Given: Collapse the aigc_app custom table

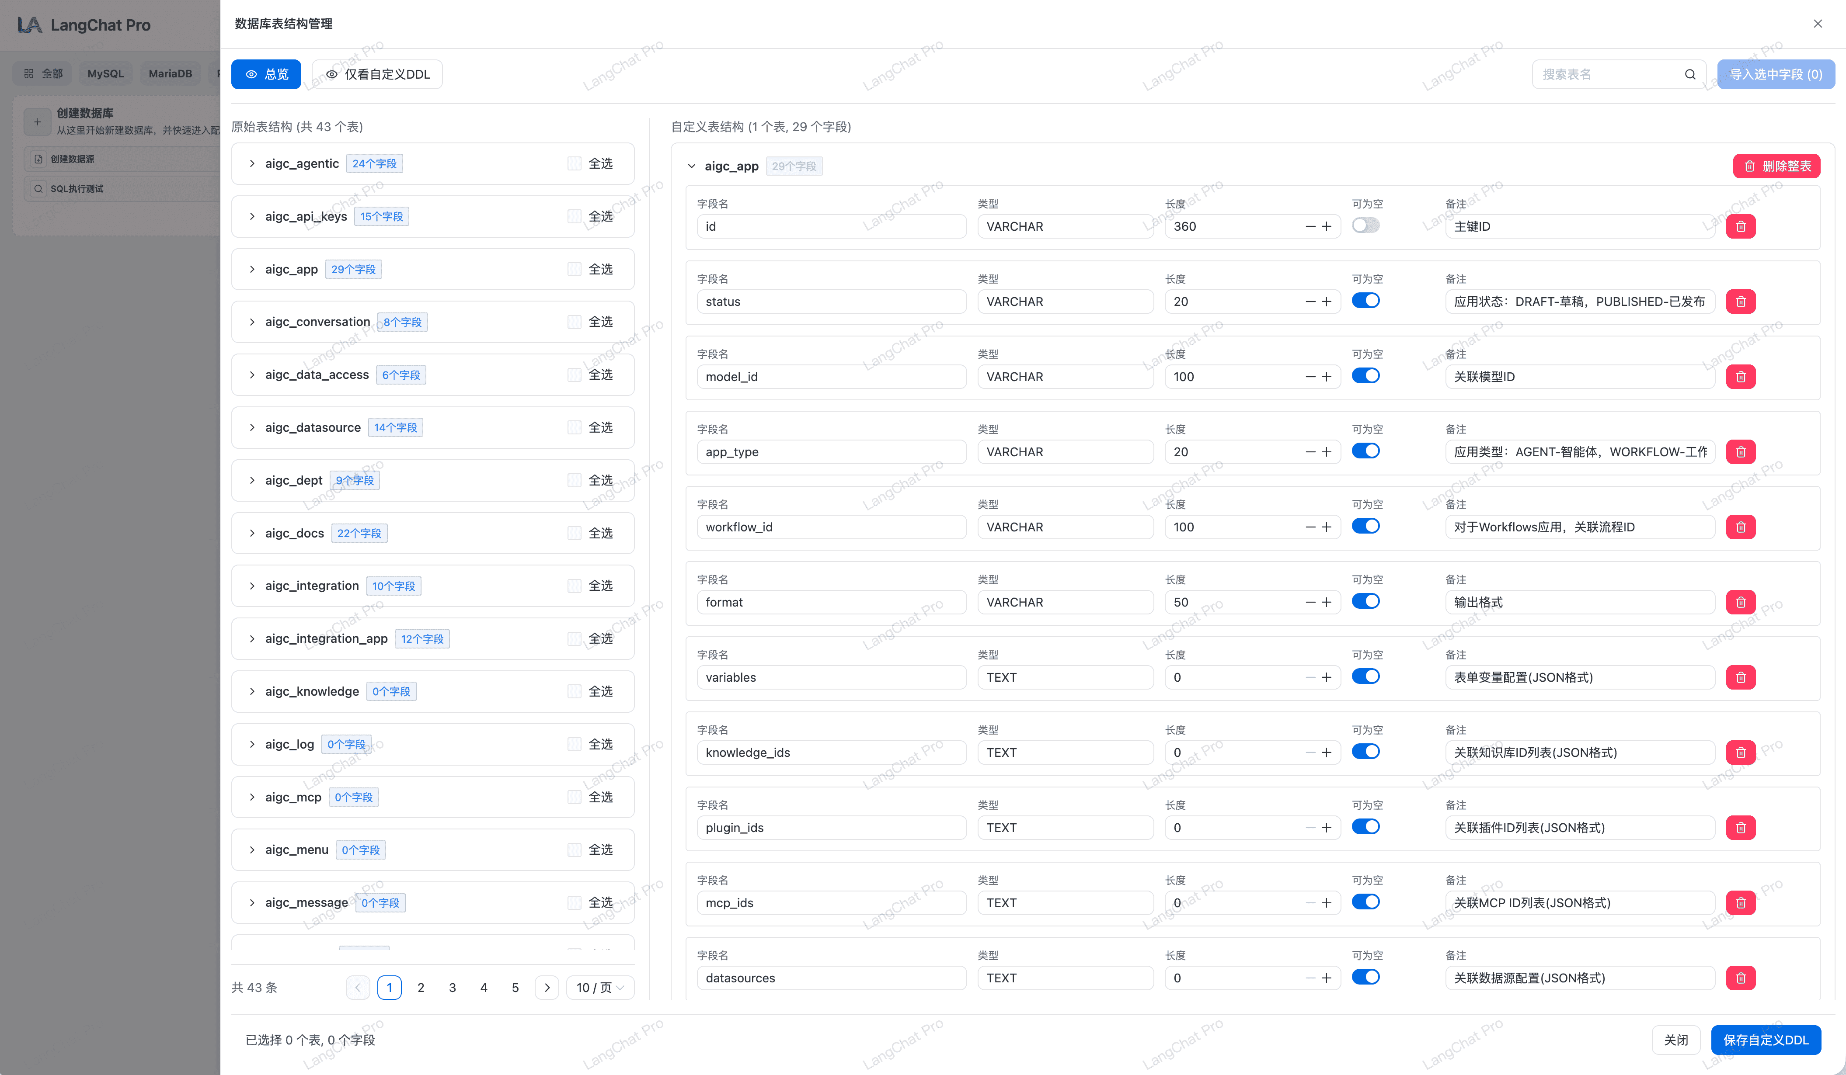Looking at the screenshot, I should 691,166.
